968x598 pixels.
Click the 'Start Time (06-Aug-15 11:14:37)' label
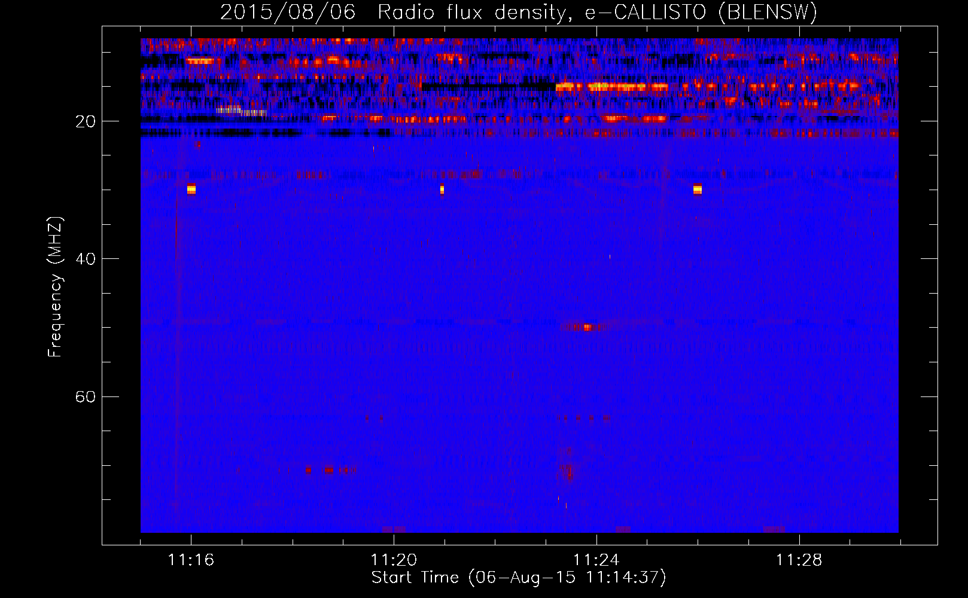(519, 577)
